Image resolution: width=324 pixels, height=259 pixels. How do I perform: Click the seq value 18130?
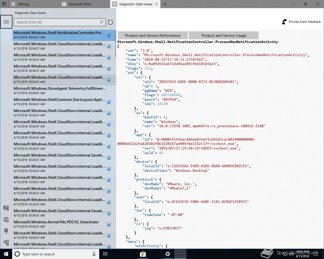(162, 104)
